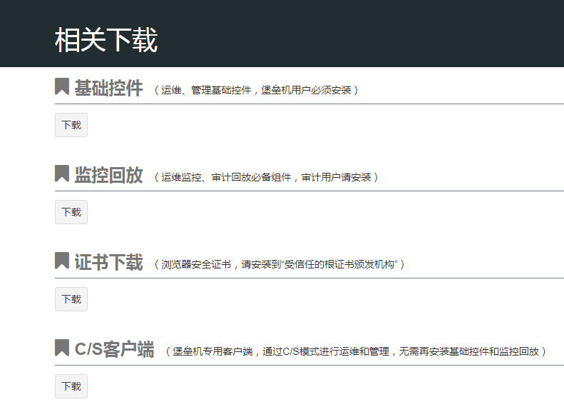Click the 证书下载 section heading
The height and width of the screenshot is (402, 564).
tap(108, 263)
